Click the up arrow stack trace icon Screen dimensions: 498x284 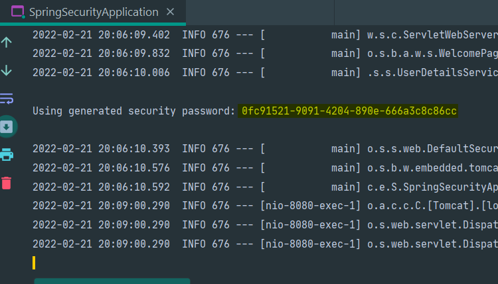[7, 42]
